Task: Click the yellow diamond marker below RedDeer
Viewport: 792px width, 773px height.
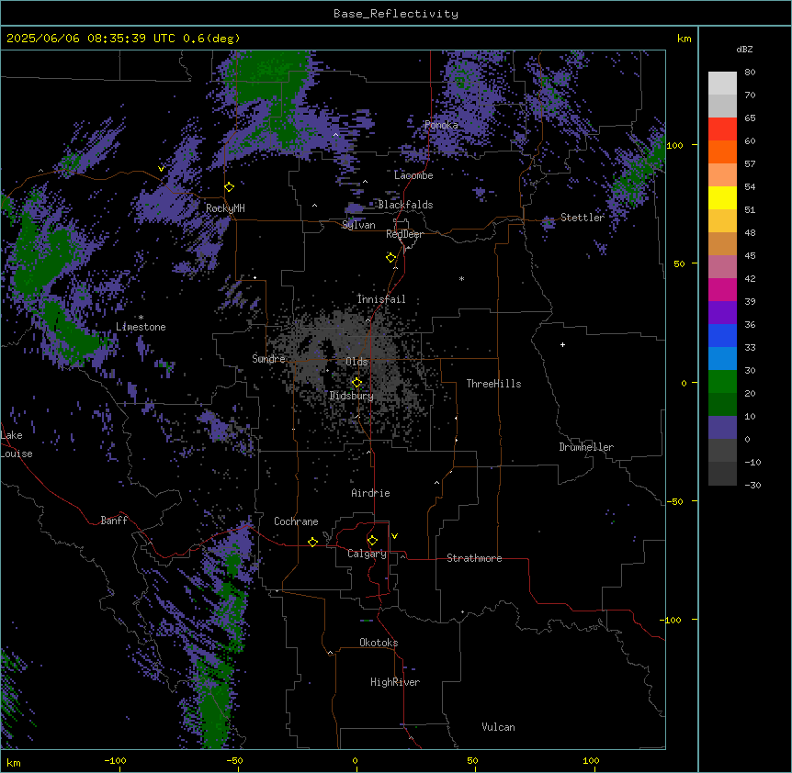Action: pyautogui.click(x=391, y=258)
